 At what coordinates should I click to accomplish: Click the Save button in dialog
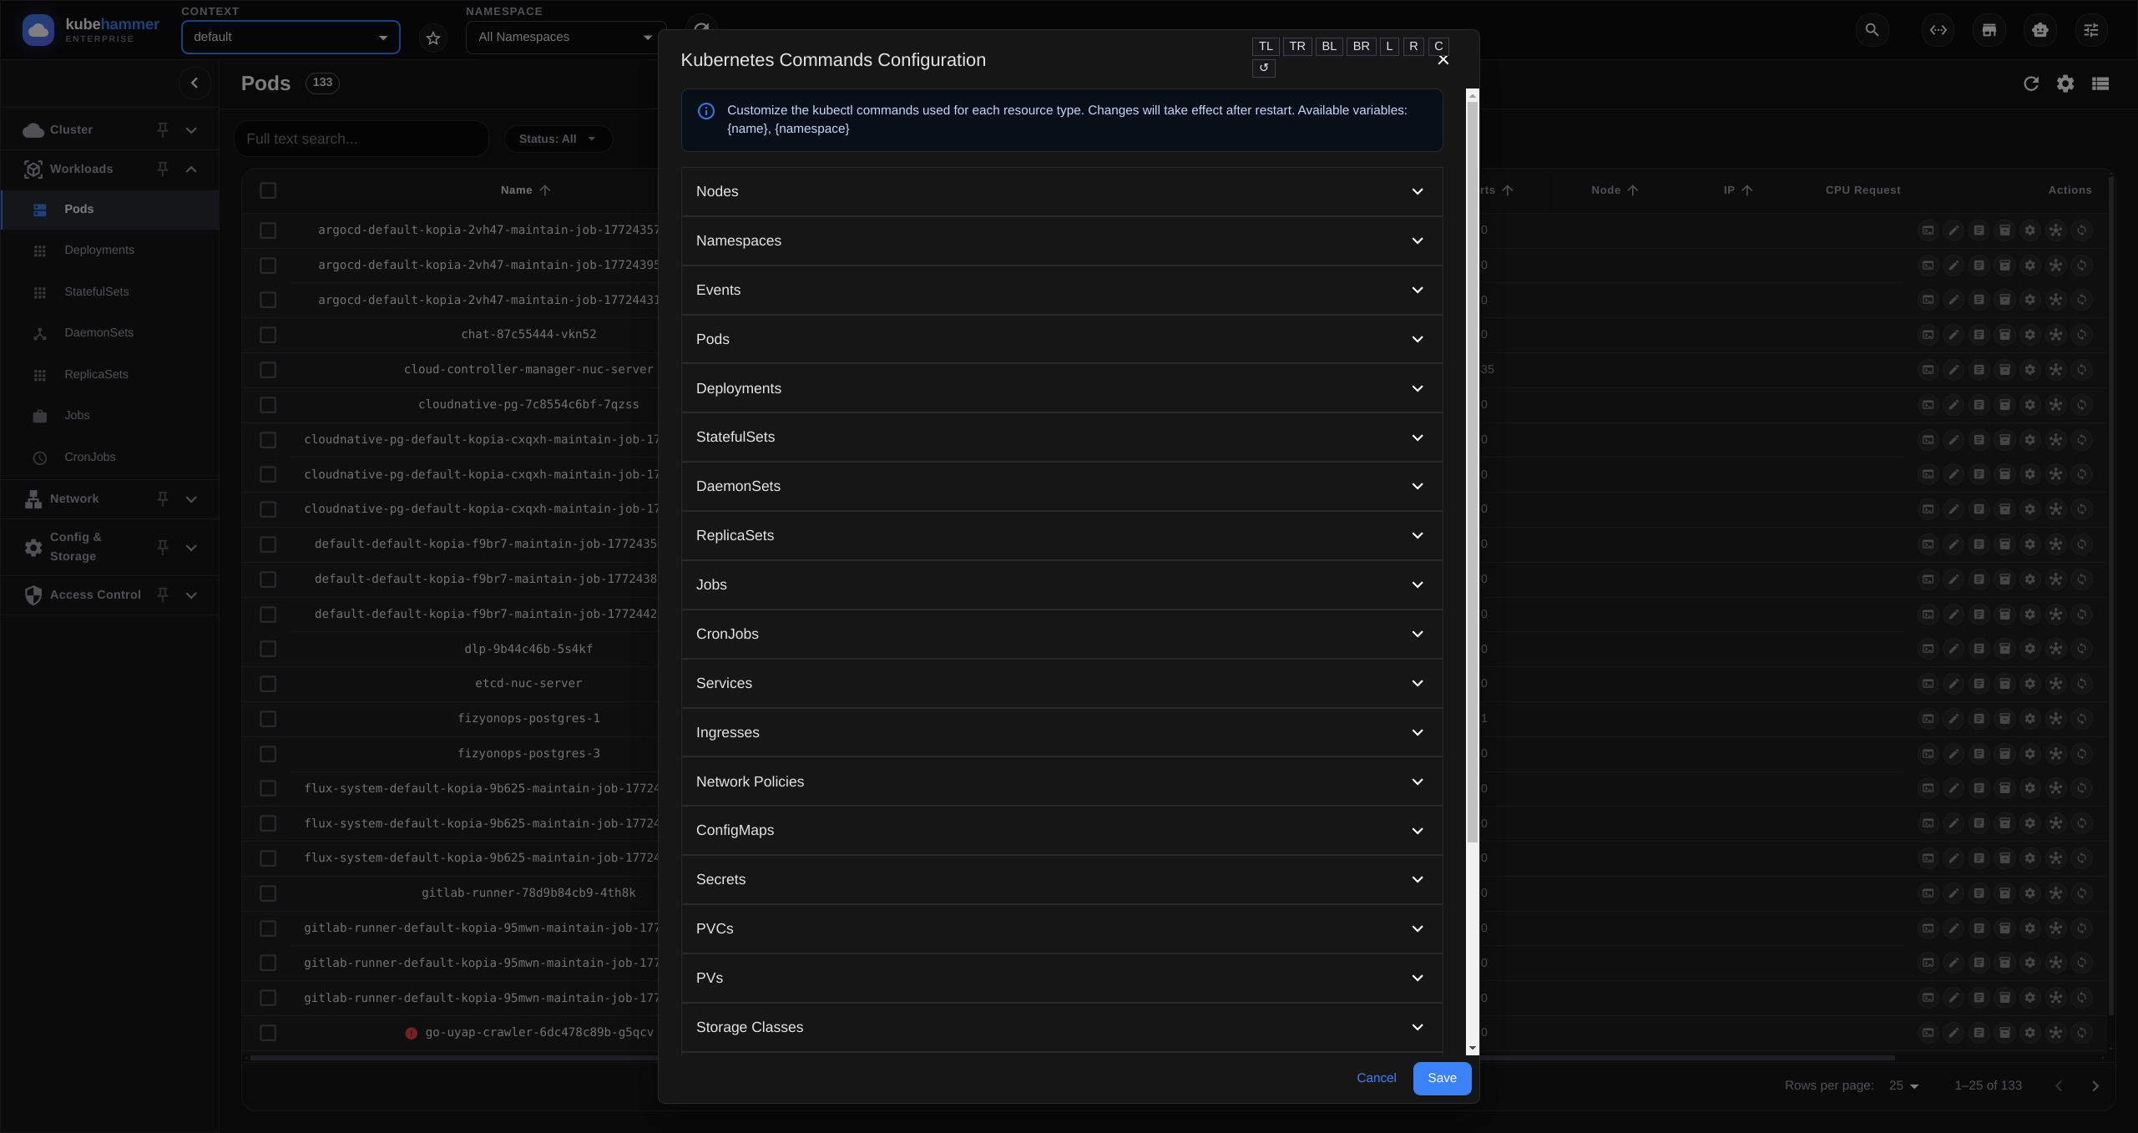pyautogui.click(x=1442, y=1078)
